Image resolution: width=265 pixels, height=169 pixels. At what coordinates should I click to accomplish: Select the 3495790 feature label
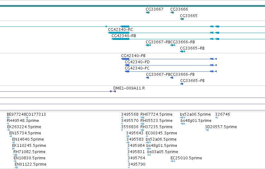coord(137,165)
